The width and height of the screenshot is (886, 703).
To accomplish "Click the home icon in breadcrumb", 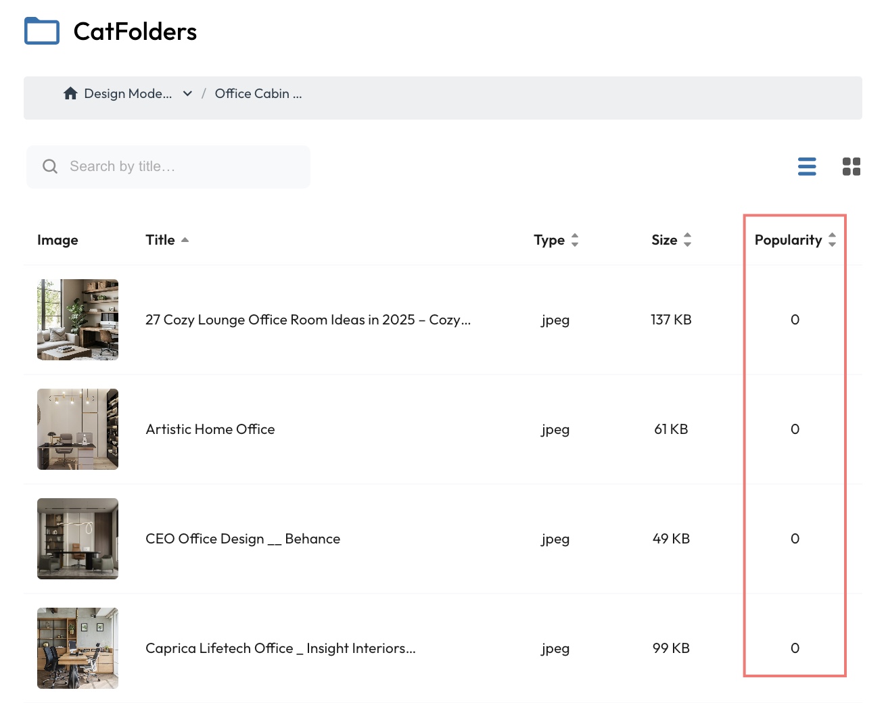I will click(70, 93).
